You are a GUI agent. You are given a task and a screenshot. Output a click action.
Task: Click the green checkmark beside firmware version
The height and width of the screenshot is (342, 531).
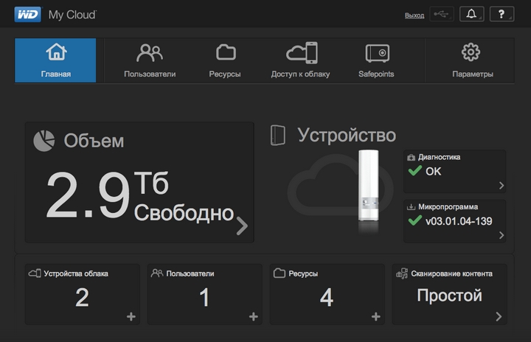click(414, 220)
